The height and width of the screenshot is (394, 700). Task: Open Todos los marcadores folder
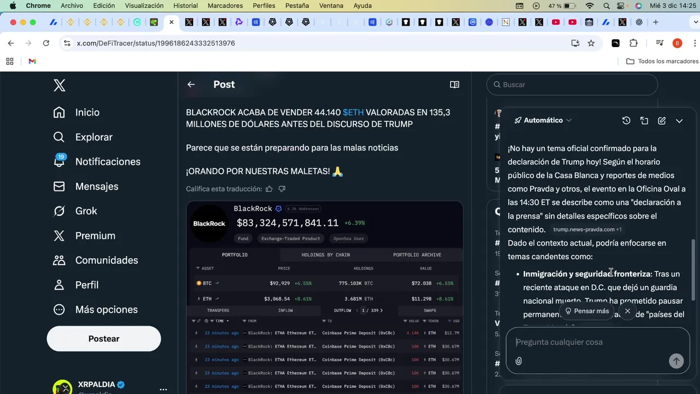(662, 61)
